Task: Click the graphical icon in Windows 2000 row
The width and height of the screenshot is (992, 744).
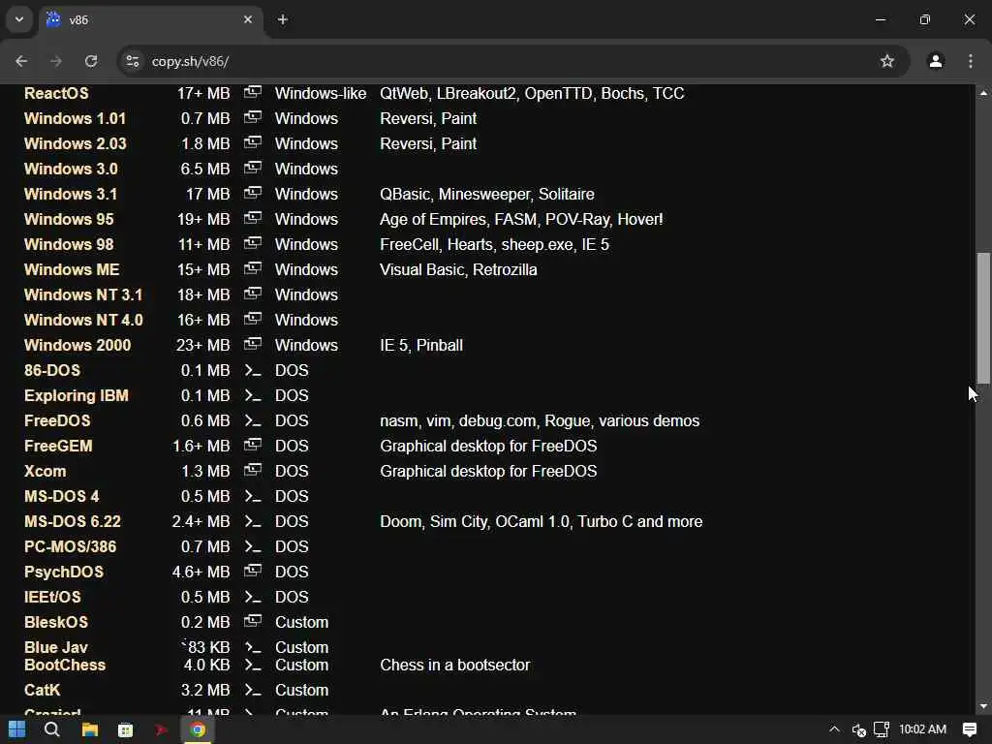Action: (253, 344)
